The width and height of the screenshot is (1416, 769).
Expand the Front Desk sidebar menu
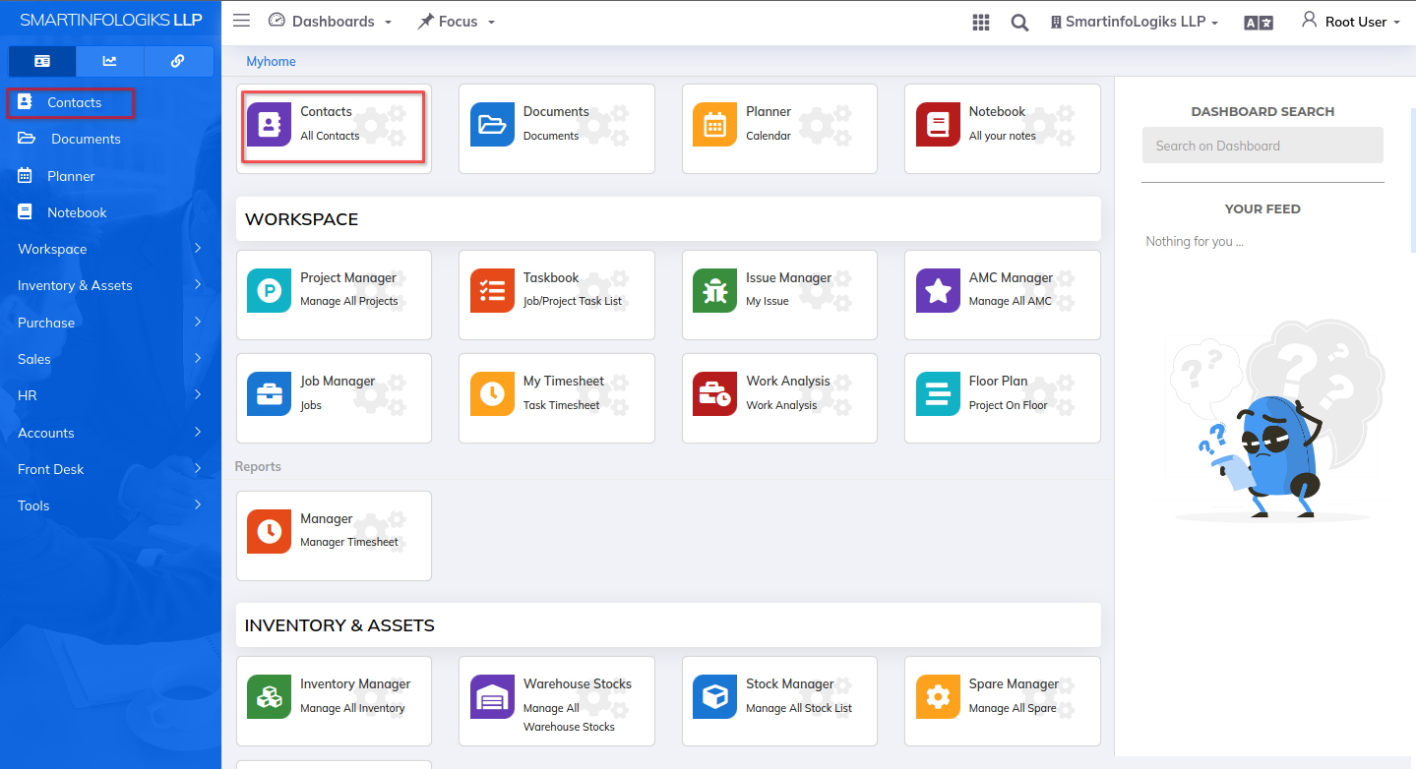[110, 469]
